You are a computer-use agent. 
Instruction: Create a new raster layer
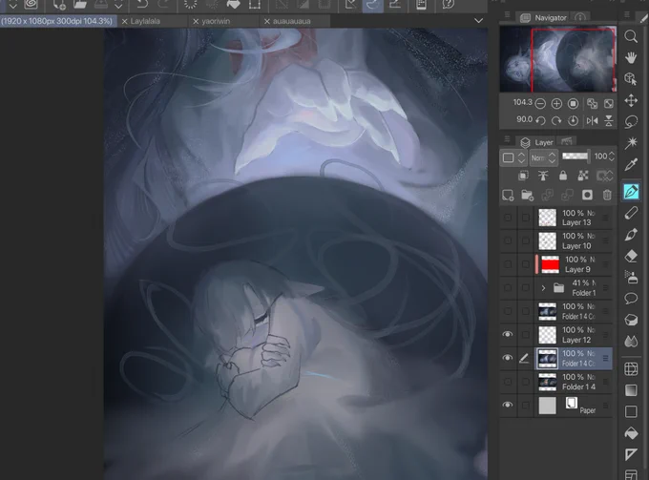508,195
